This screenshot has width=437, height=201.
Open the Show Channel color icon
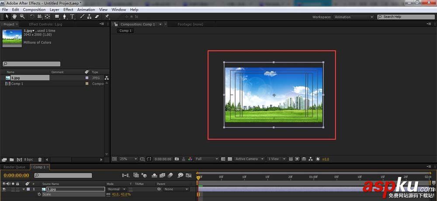pos(190,159)
